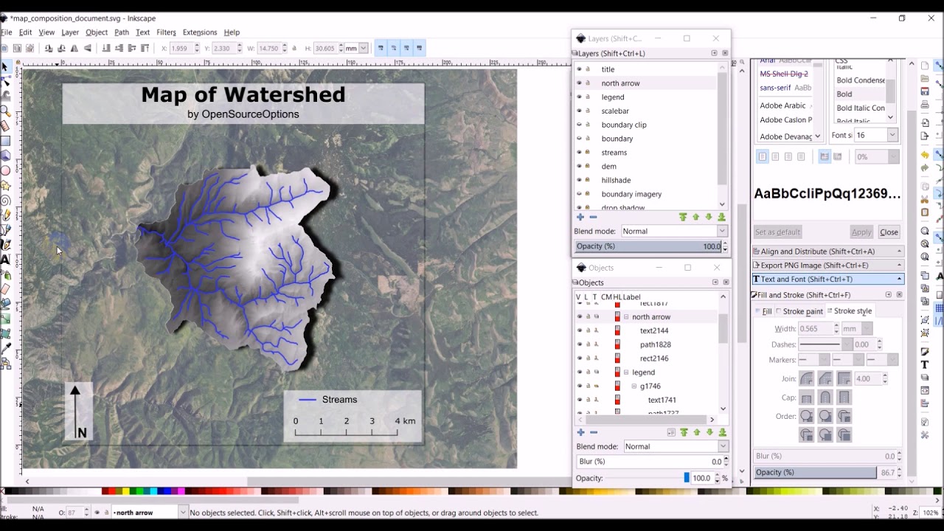The width and height of the screenshot is (944, 531).
Task: Unlock the hillshade layer
Action: pos(588,180)
